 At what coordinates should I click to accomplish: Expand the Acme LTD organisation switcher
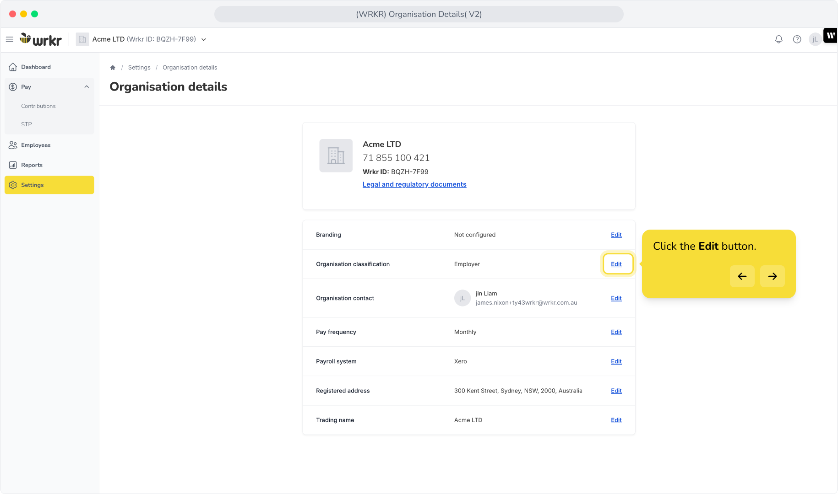[204, 39]
